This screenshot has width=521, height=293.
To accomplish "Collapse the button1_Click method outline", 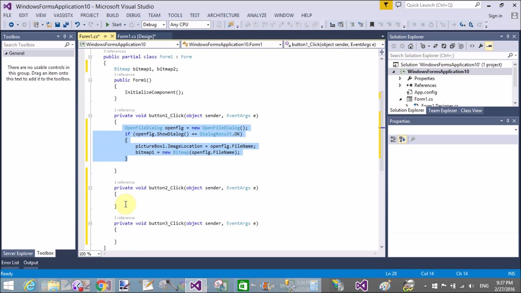I will [x=90, y=116].
